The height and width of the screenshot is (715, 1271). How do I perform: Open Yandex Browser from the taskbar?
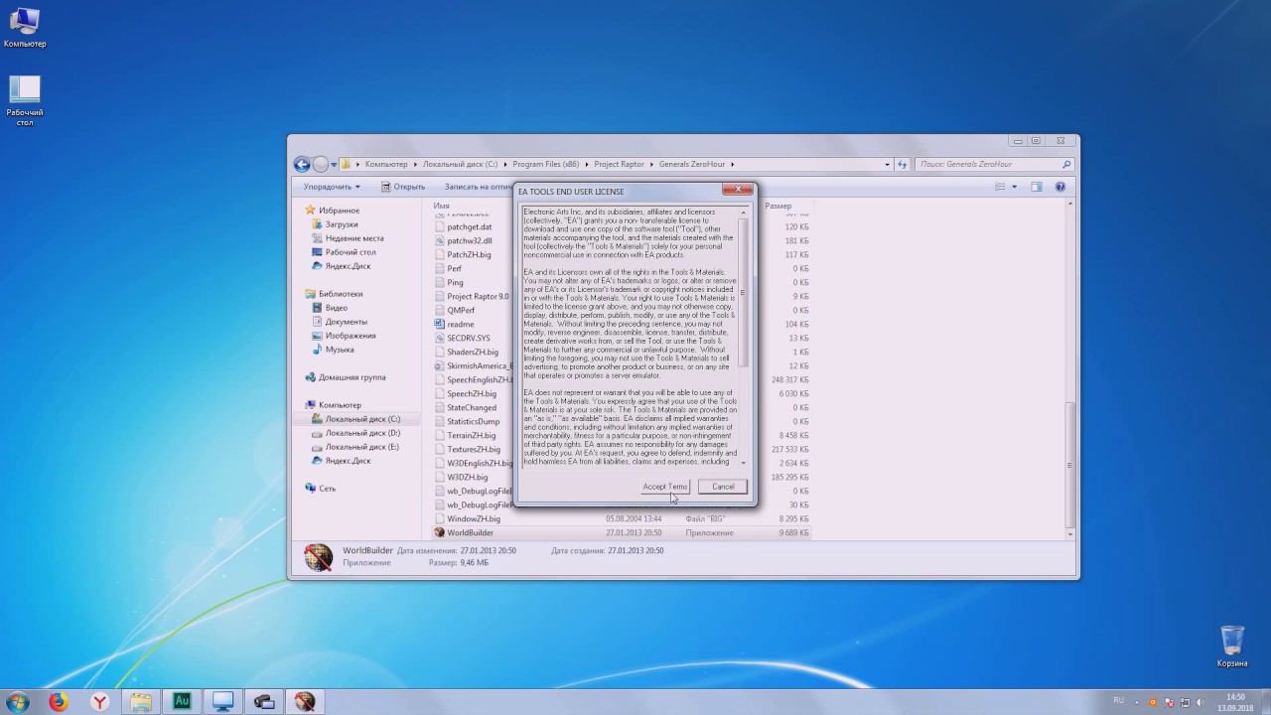(100, 702)
